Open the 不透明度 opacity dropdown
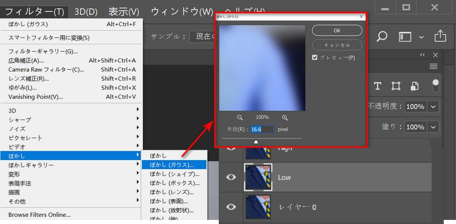This screenshot has height=224, width=456. [433, 106]
